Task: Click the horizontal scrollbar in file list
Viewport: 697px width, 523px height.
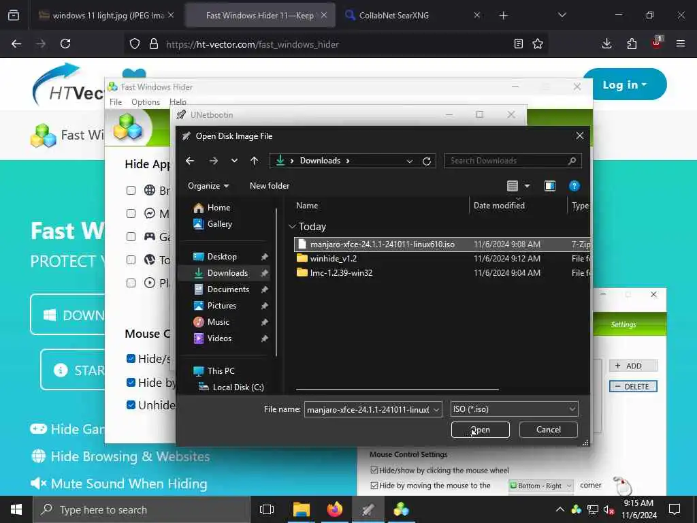Action: tap(397, 390)
